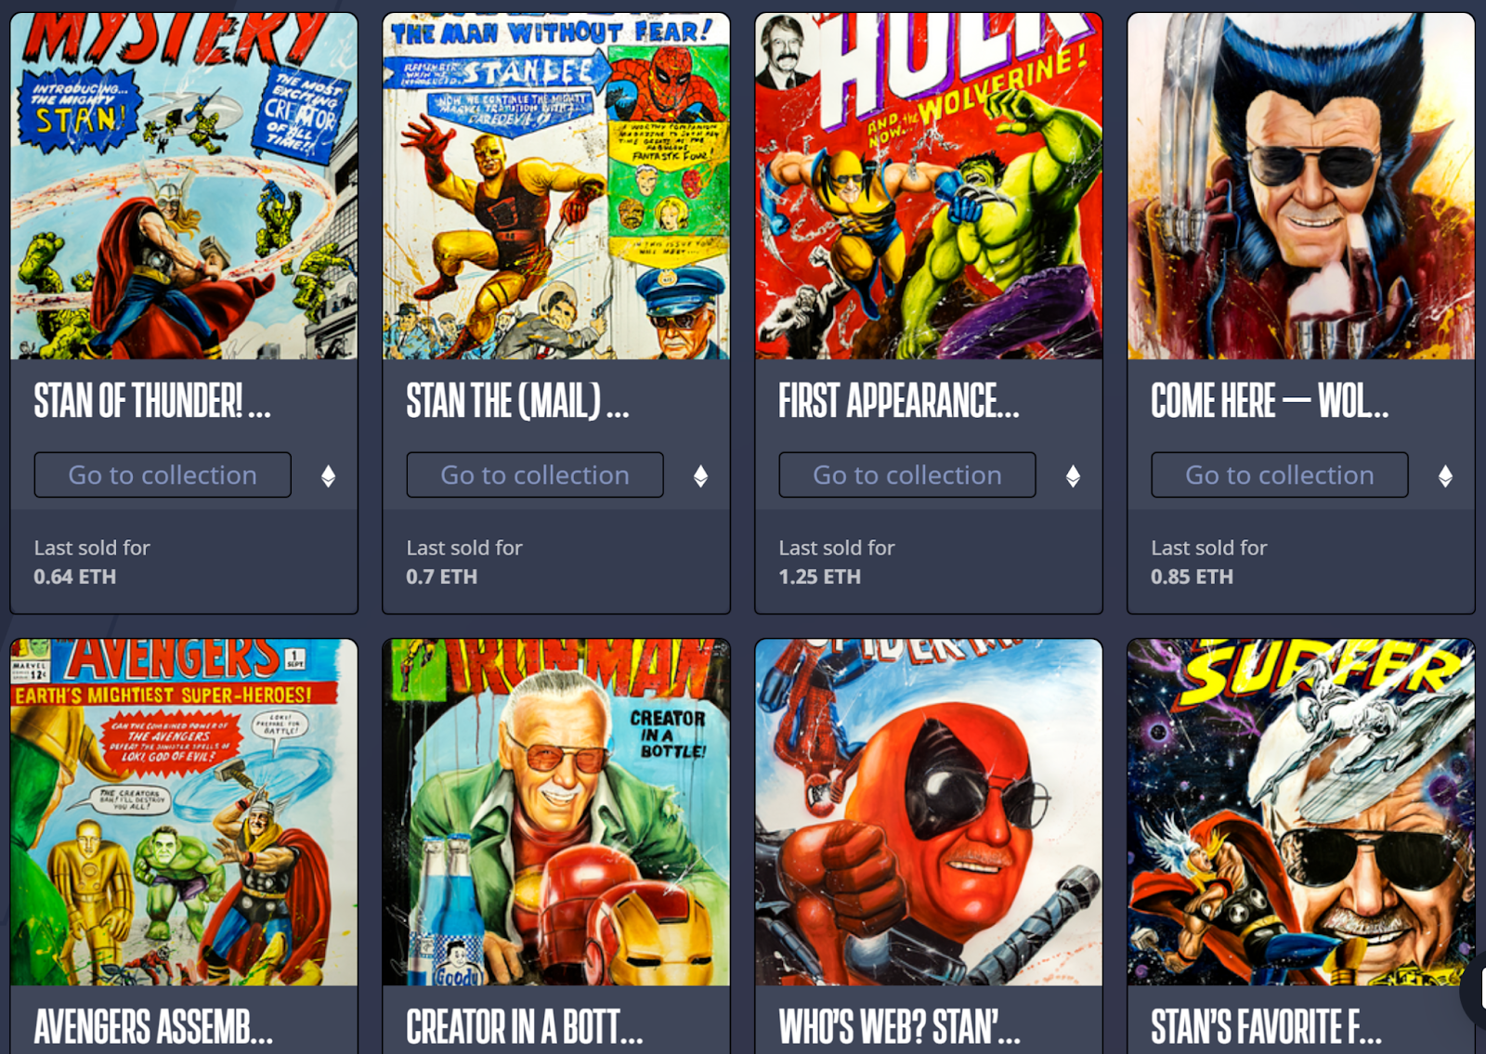This screenshot has width=1486, height=1054.
Task: Go to collection for Stan of Thunder
Action: (x=163, y=475)
